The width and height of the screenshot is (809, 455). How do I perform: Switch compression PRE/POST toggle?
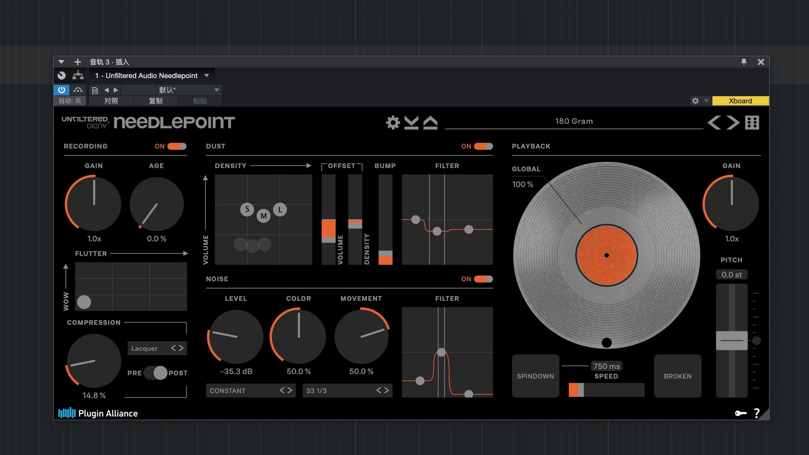pyautogui.click(x=156, y=373)
